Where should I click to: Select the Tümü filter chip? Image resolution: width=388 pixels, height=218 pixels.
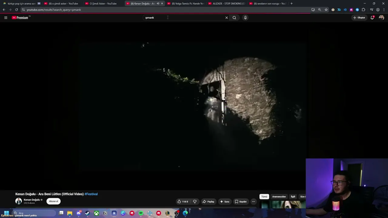click(264, 197)
